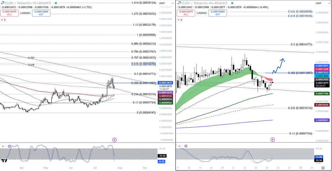Click the red SELL button on the 4h chart
This screenshot has width=332, height=171.
(186, 13)
